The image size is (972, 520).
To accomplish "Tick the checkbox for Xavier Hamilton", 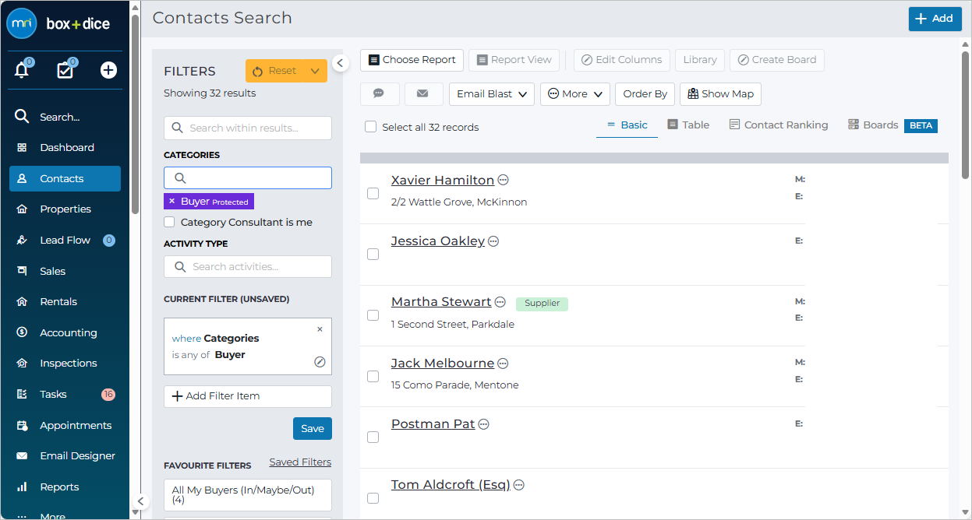I will coord(373,193).
